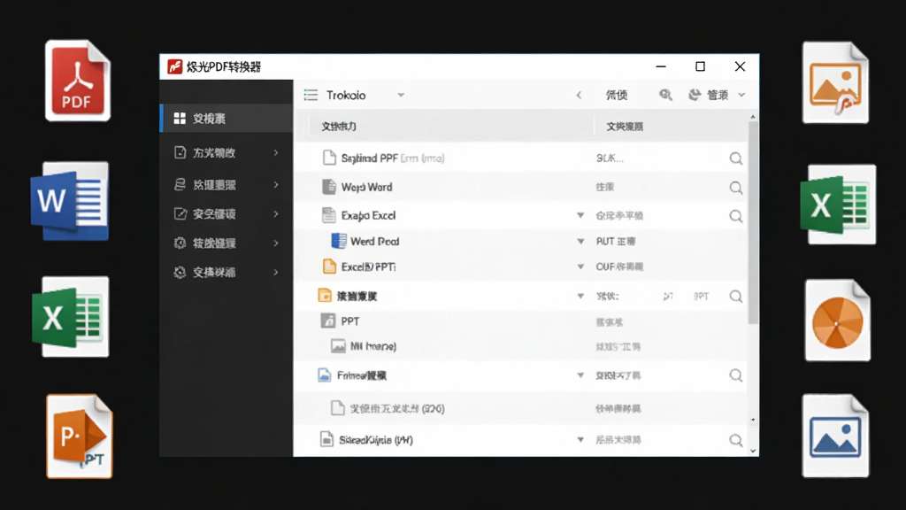906x510 pixels.
Task: Expand the stacked-layers sidebar item chevron
Action: tap(276, 184)
